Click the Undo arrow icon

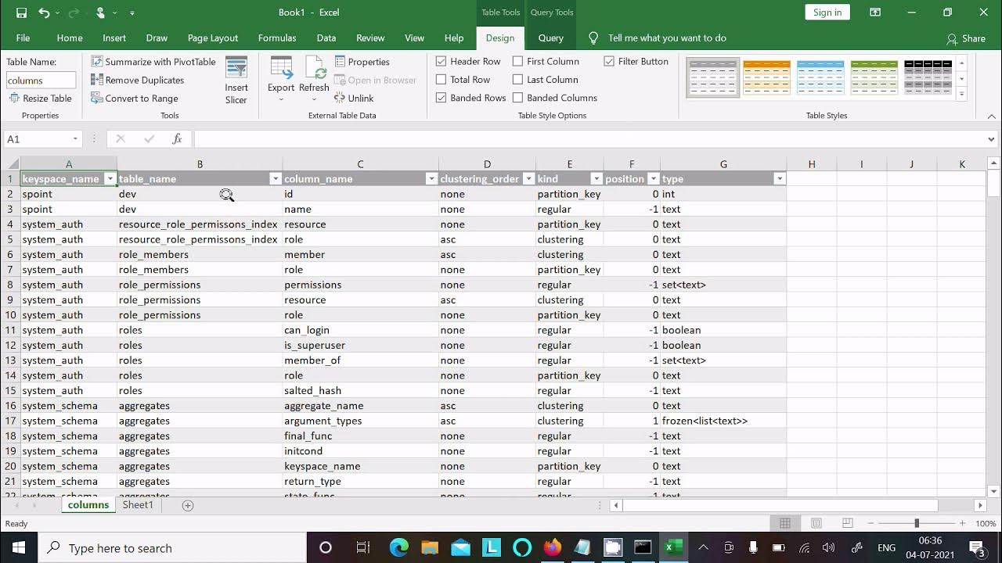tap(44, 13)
